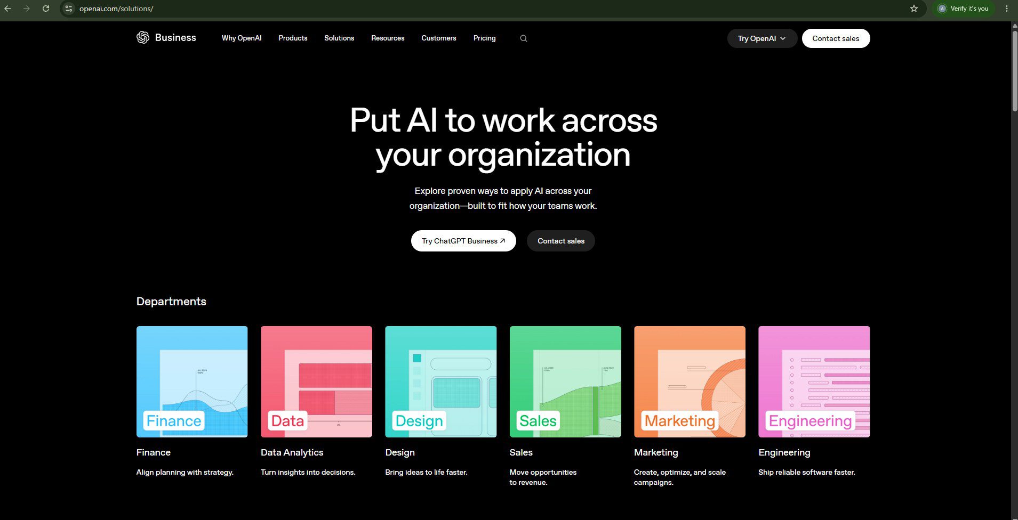Click the Finance title link
Screen dimensions: 1018x520
[x=154, y=452]
